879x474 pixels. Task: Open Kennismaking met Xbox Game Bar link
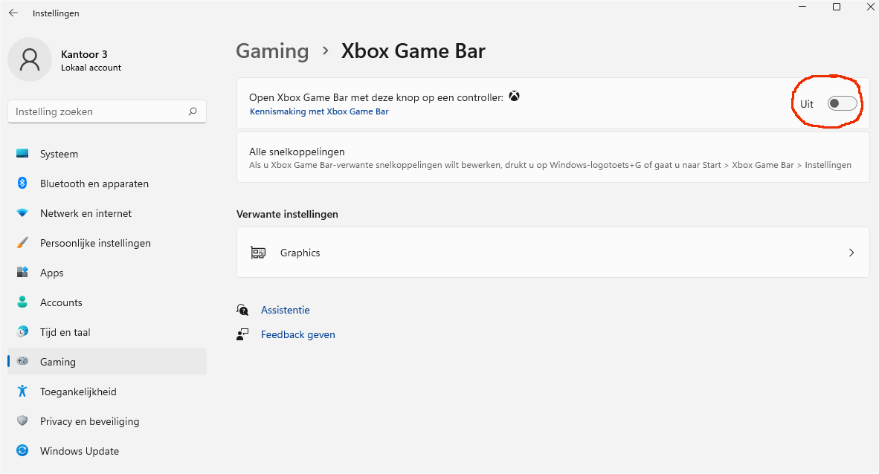click(x=319, y=111)
